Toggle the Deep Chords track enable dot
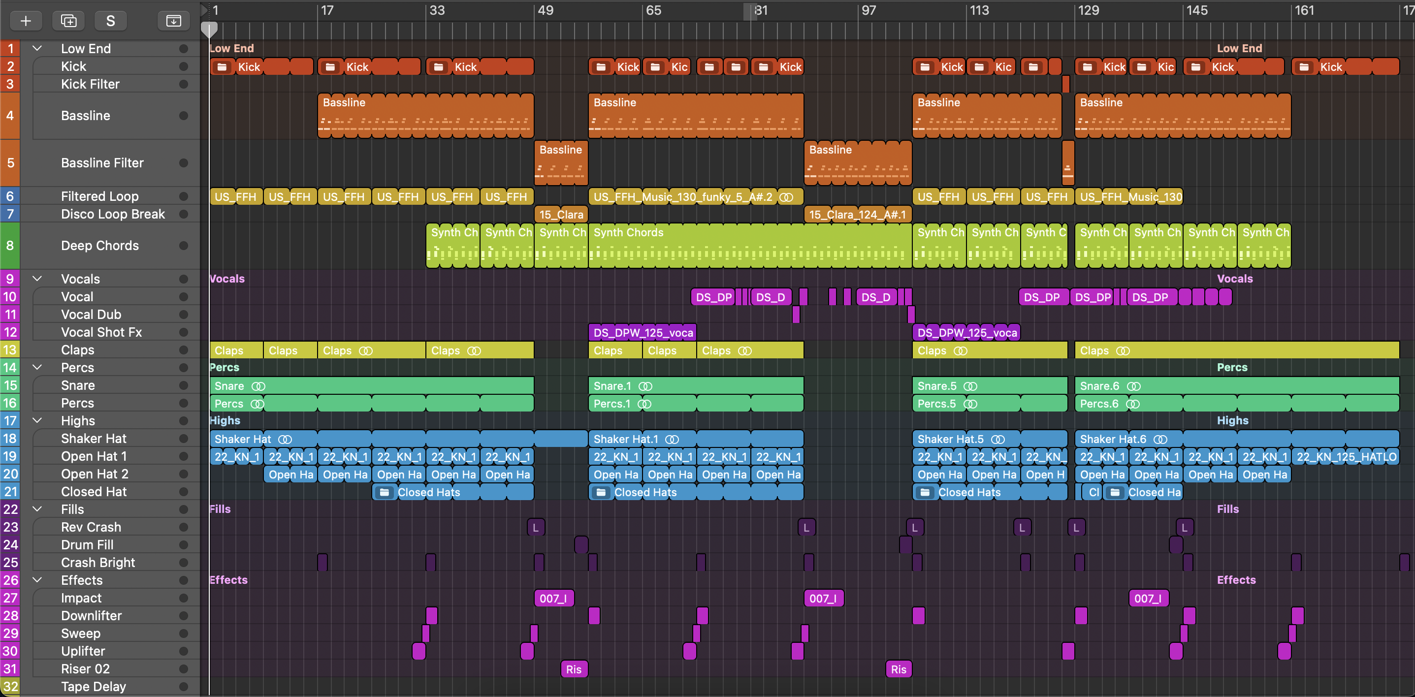Viewport: 1415px width, 697px height. 184,246
